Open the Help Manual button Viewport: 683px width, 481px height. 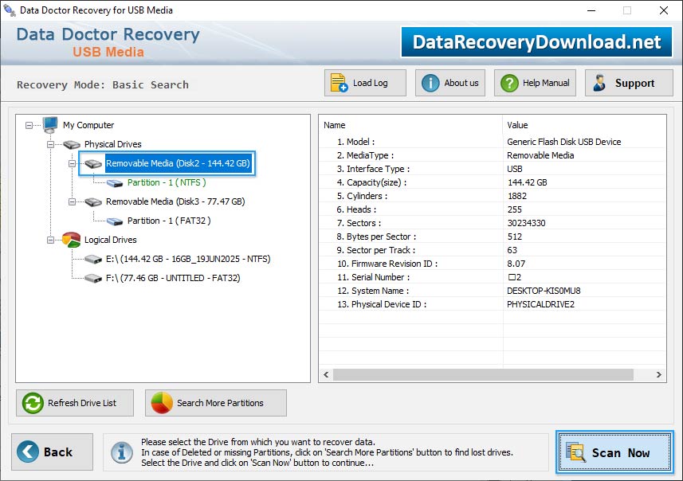click(x=535, y=83)
